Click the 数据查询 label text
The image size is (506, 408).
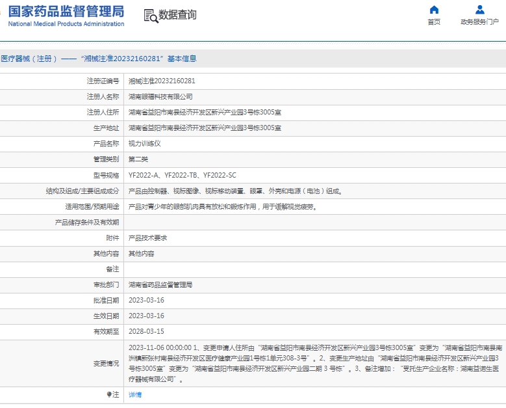click(x=177, y=14)
